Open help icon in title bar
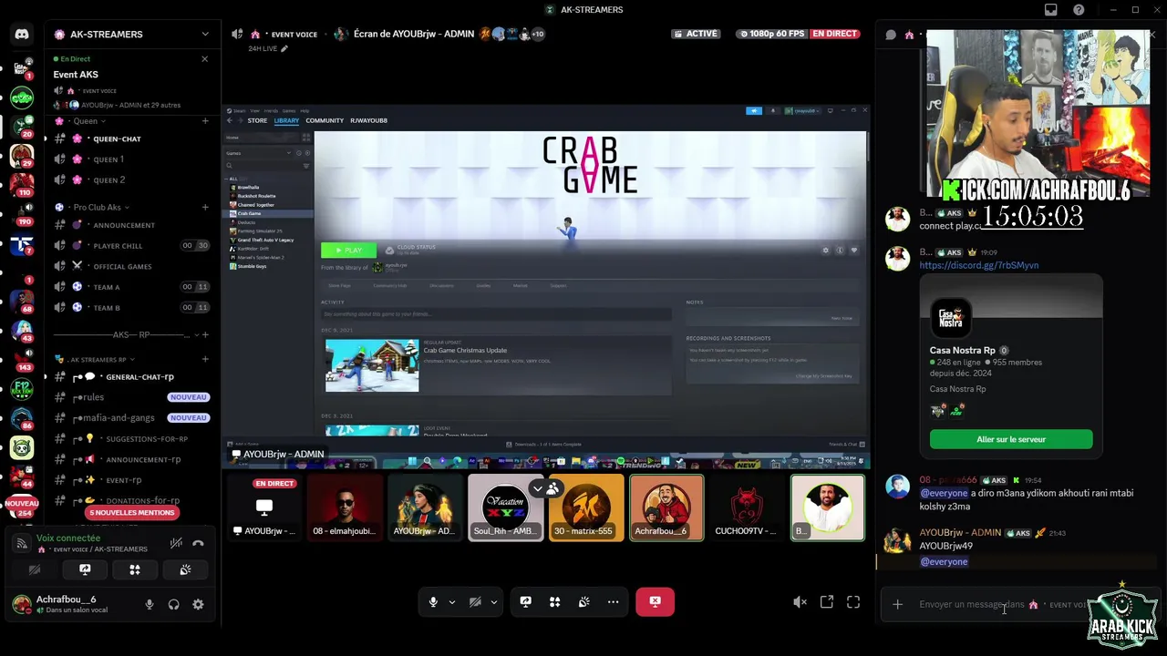 tap(1079, 10)
